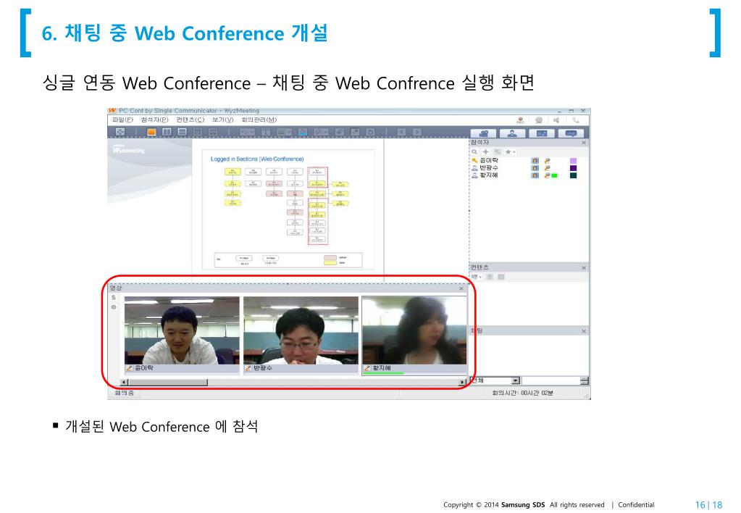Click the 회의시간 timer in status bar
741x513 pixels.
(523, 393)
